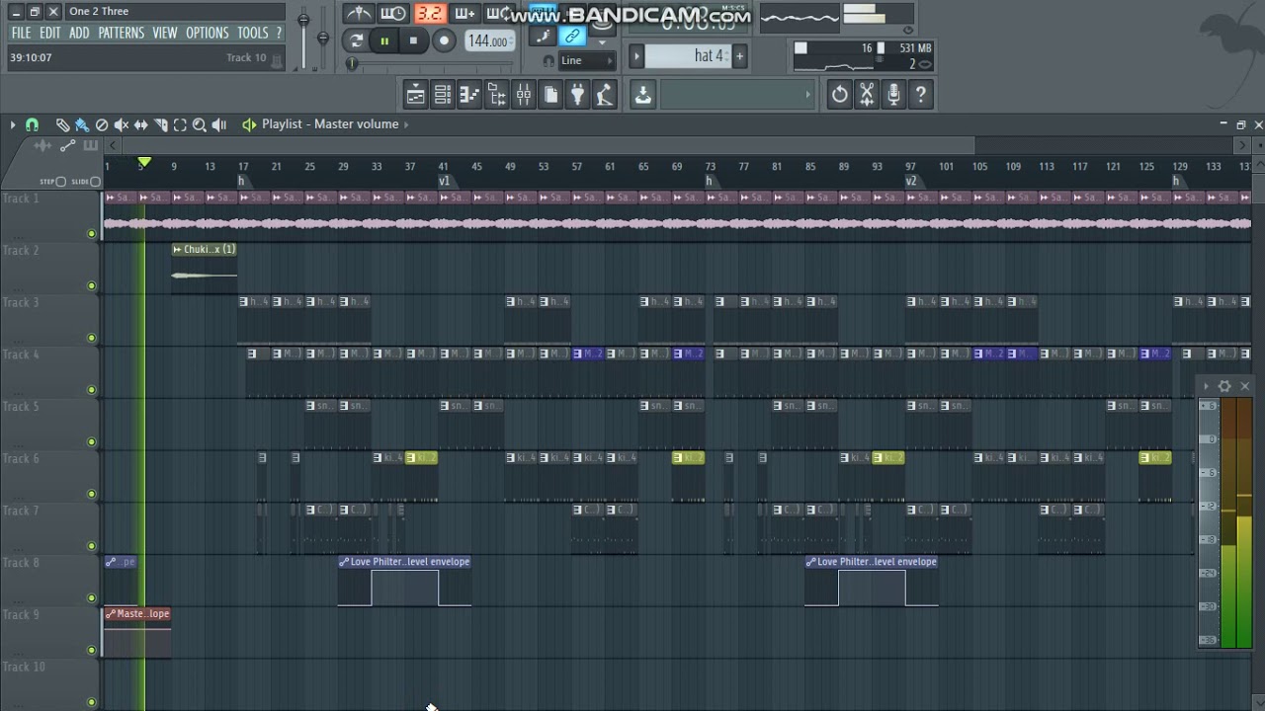
Task: Select the Draw pencil tool
Action: [x=62, y=124]
